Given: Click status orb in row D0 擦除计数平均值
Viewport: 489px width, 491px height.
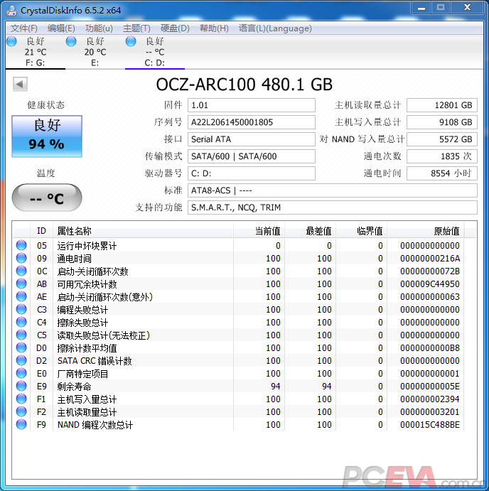Looking at the screenshot, I should pos(21,348).
